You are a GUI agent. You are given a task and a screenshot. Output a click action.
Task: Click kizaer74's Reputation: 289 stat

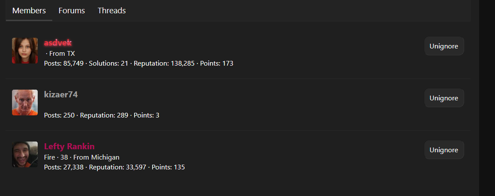click(104, 115)
